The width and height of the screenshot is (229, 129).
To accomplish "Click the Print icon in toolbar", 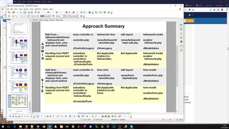I will coord(32,13).
